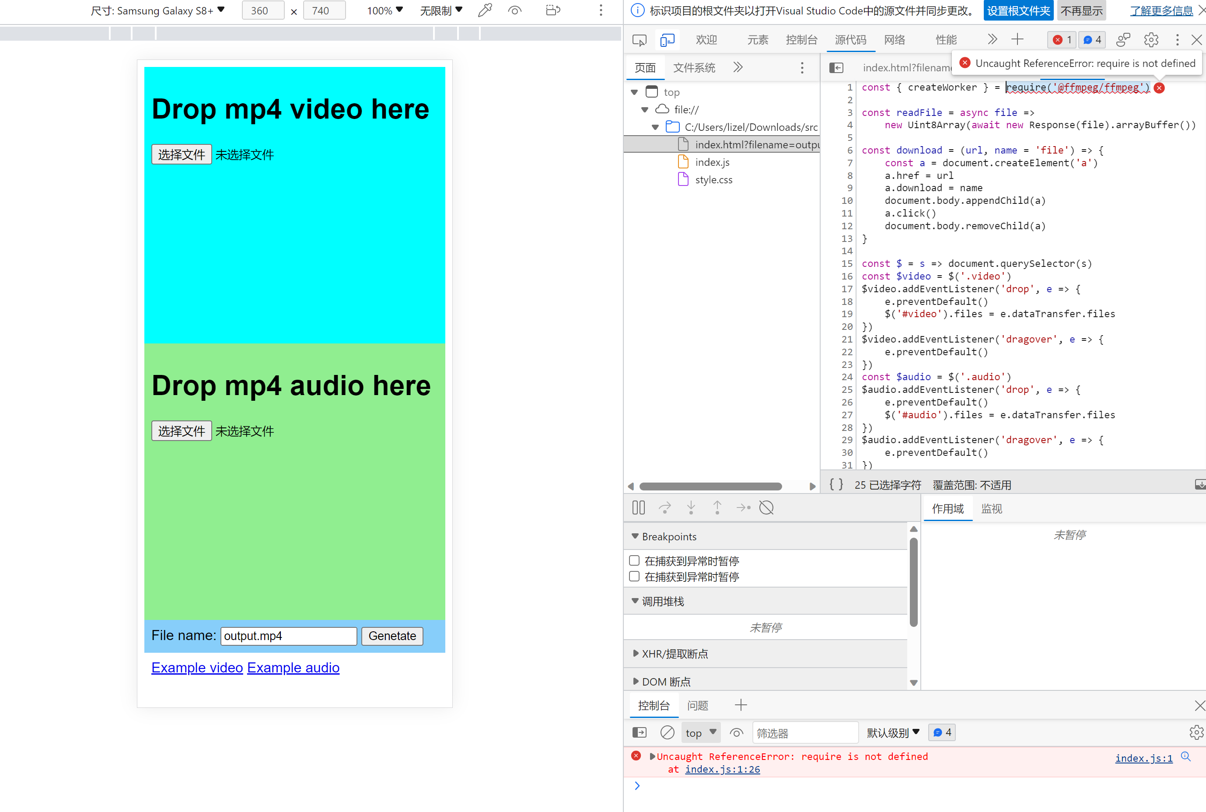
Task: Show the console sidebar
Action: pyautogui.click(x=640, y=732)
